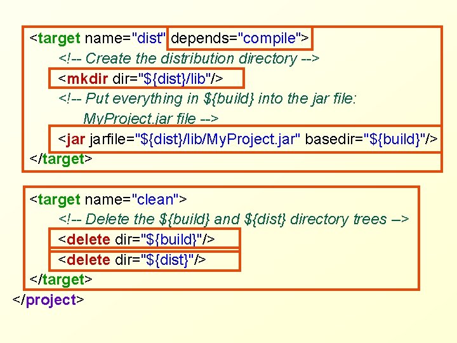The image size is (457, 343).
Task: Select comment 'Create the distribution directory'
Action: [x=189, y=58]
